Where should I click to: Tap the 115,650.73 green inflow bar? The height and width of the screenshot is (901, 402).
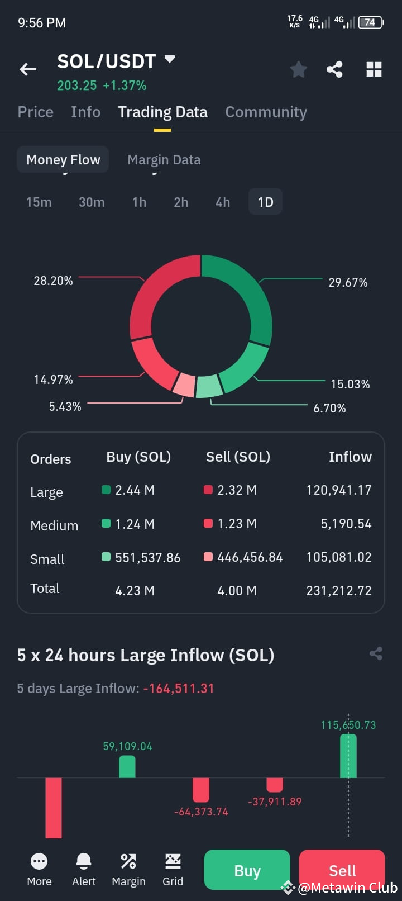(x=348, y=756)
